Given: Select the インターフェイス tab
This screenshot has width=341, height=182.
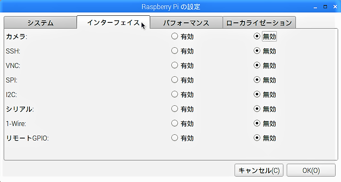Looking at the screenshot, I should pos(113,22).
